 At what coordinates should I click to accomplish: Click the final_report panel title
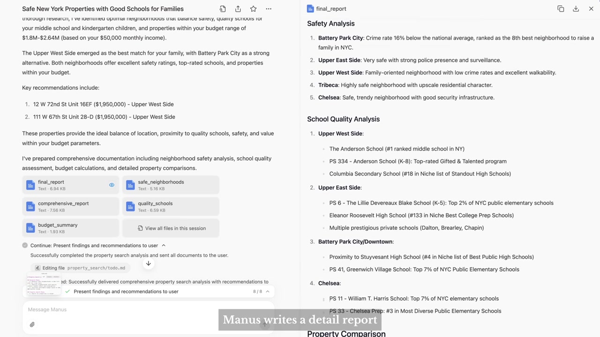tap(331, 9)
